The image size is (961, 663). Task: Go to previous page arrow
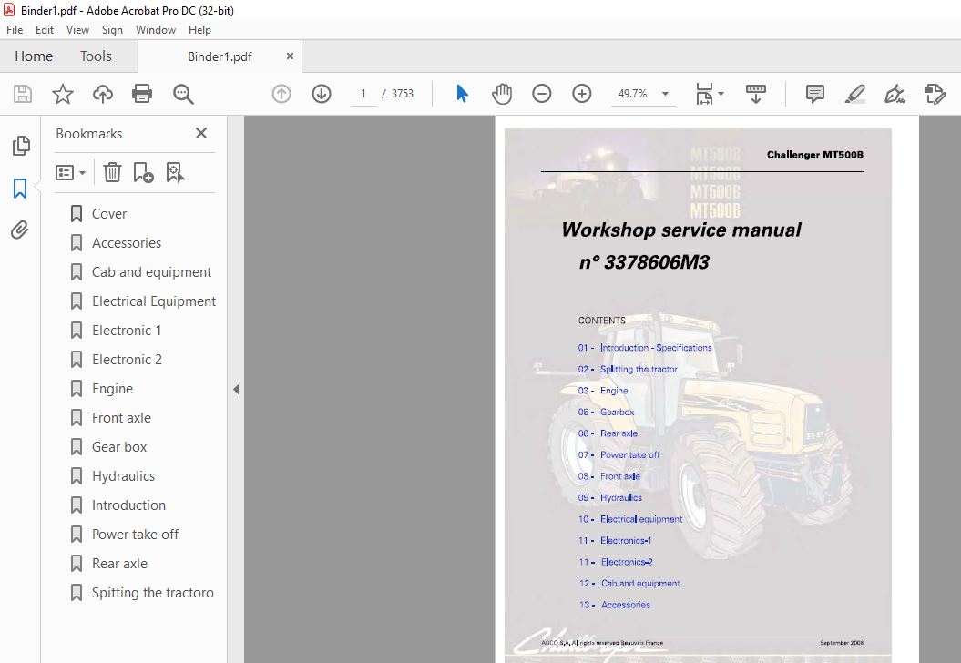pos(281,94)
